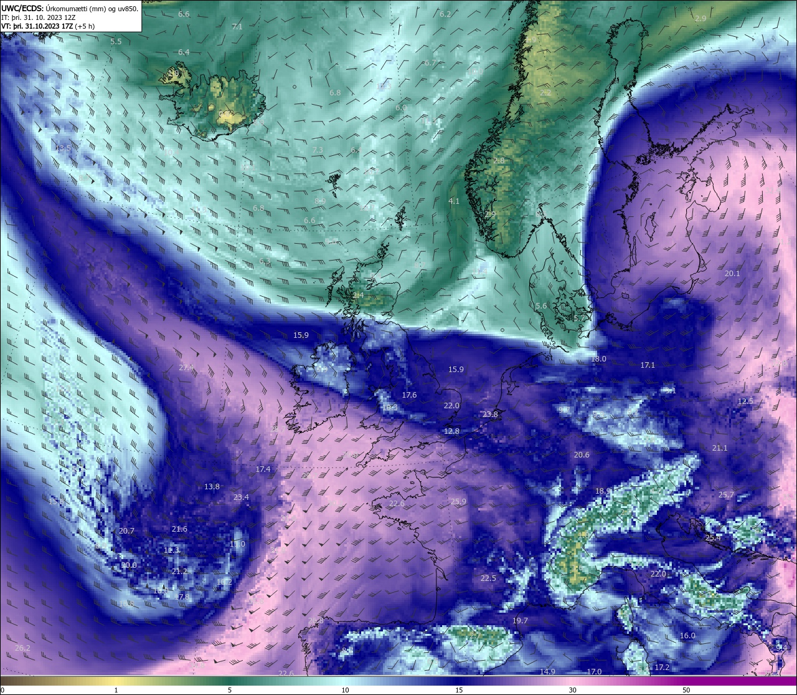Image resolution: width=797 pixels, height=695 pixels.
Task: Click the dark green legend color at tick 5
Action: click(230, 681)
